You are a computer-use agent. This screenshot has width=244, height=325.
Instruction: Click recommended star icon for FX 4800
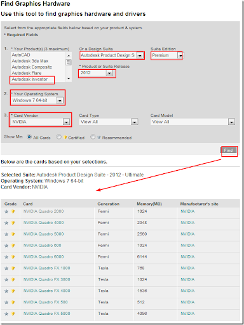tap(6, 291)
